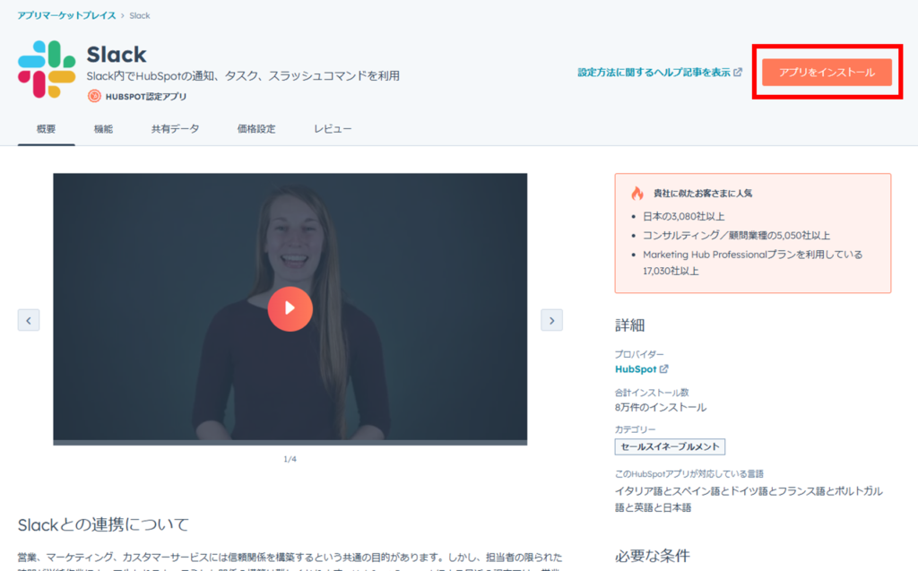Click the 8万件のインストール text
918x571 pixels.
(x=661, y=407)
